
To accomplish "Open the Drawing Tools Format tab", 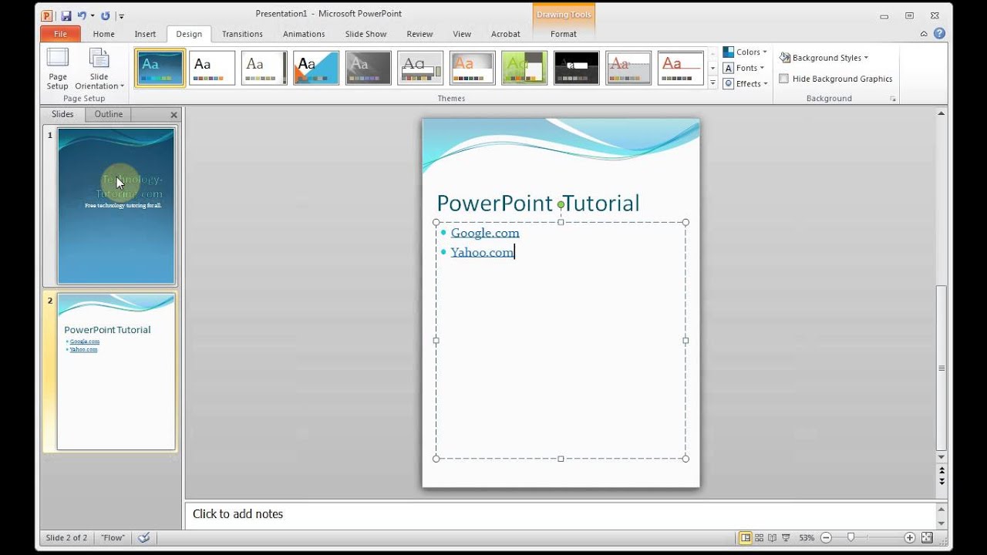I will [564, 34].
